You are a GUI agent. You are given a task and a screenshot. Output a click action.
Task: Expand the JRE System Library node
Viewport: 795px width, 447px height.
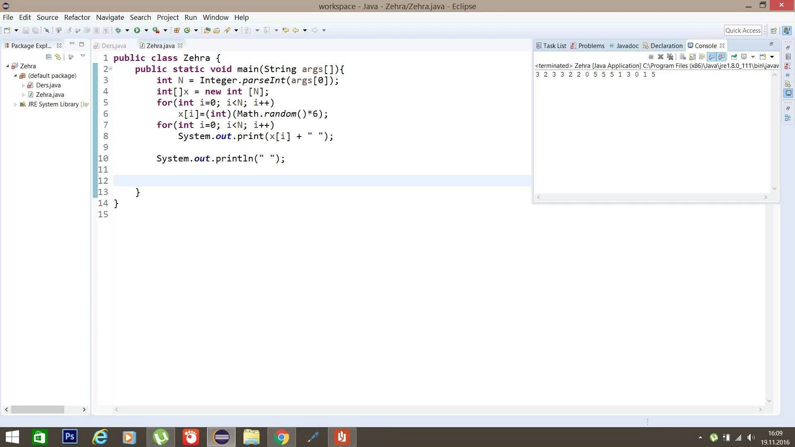coord(15,104)
